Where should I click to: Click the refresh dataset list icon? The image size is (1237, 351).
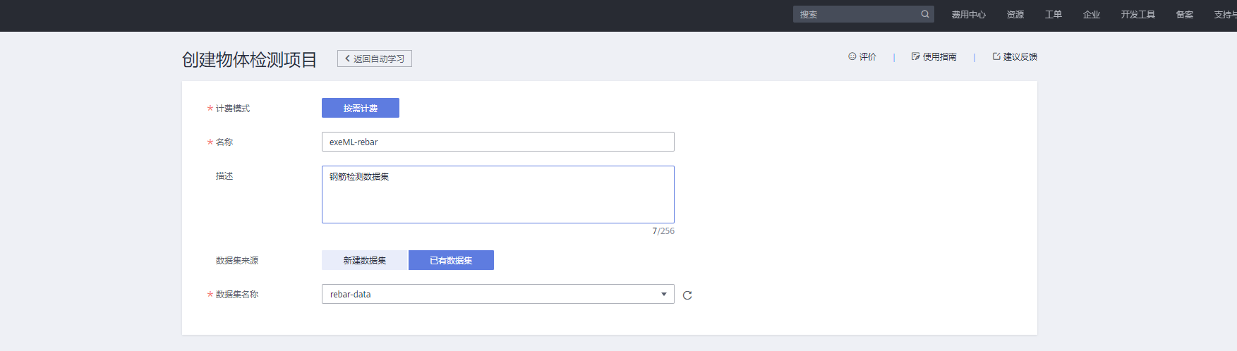coord(687,295)
